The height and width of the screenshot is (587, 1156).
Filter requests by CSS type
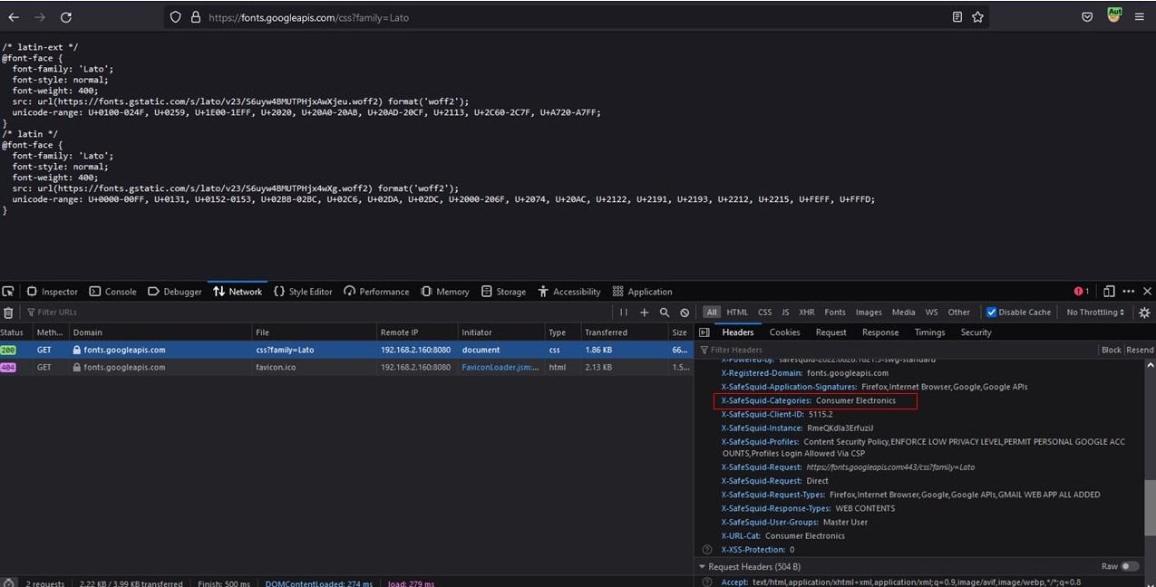point(765,313)
